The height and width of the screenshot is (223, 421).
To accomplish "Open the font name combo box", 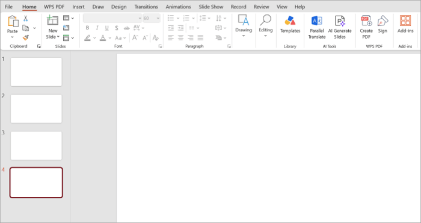I will [112, 18].
